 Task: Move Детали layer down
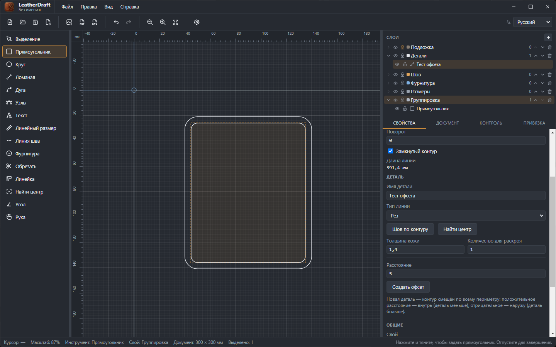tap(542, 56)
